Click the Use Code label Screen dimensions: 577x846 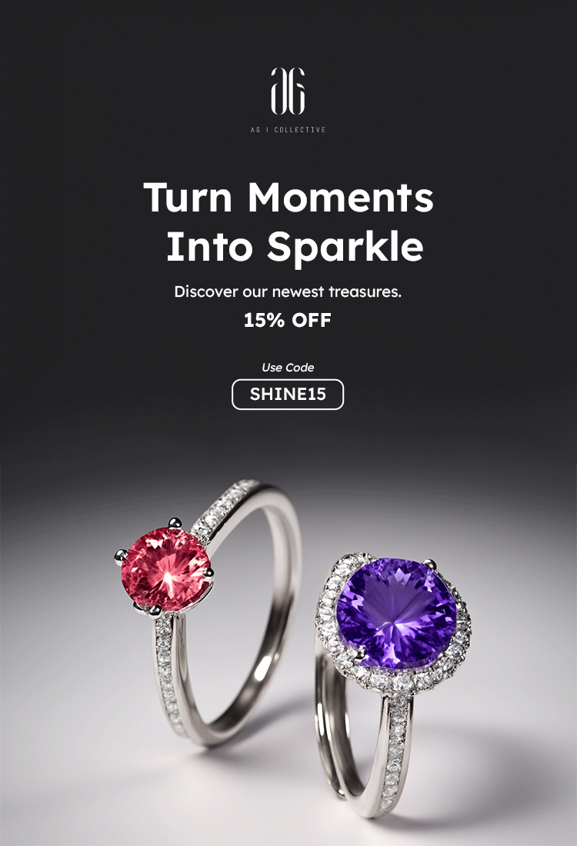(288, 368)
